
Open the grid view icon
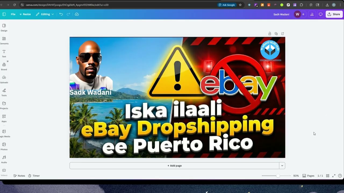[328, 176]
